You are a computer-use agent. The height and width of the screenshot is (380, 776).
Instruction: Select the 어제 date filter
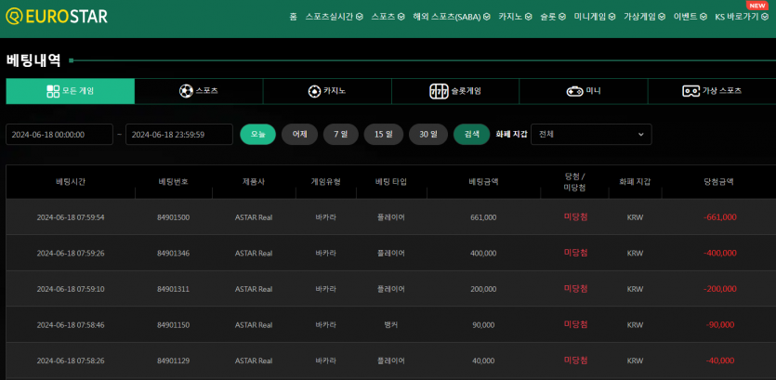[299, 134]
